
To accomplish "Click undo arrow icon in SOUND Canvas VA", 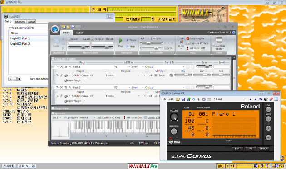I will (193, 99).
